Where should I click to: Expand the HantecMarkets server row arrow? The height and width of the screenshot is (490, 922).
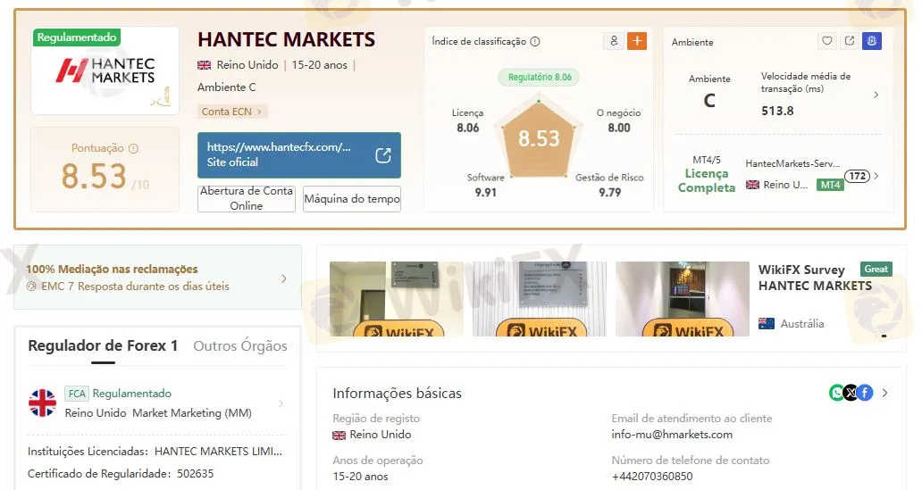[x=876, y=177]
